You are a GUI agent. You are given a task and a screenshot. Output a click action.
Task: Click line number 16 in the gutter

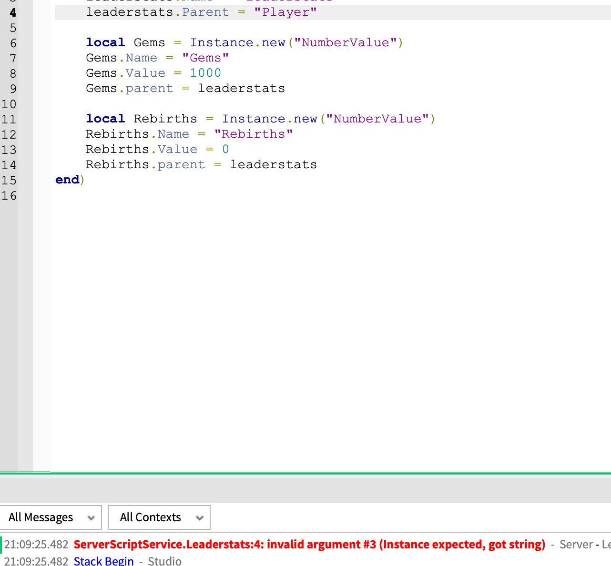9,195
